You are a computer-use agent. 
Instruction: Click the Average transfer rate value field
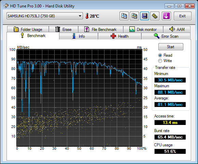(x=170, y=105)
